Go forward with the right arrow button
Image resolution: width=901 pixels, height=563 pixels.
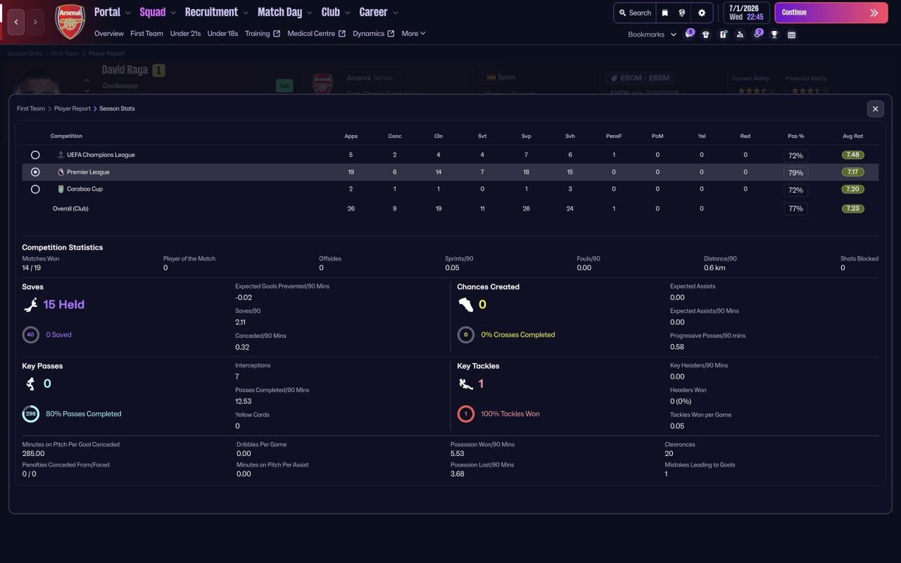pyautogui.click(x=35, y=22)
